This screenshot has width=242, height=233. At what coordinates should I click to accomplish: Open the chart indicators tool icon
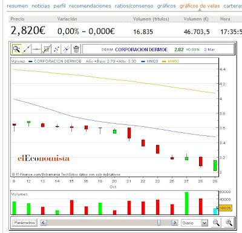click(x=47, y=49)
